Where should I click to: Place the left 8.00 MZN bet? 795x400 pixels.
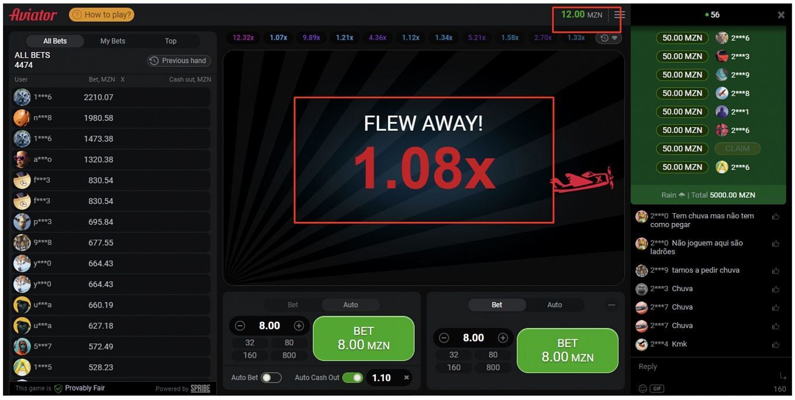(x=364, y=339)
